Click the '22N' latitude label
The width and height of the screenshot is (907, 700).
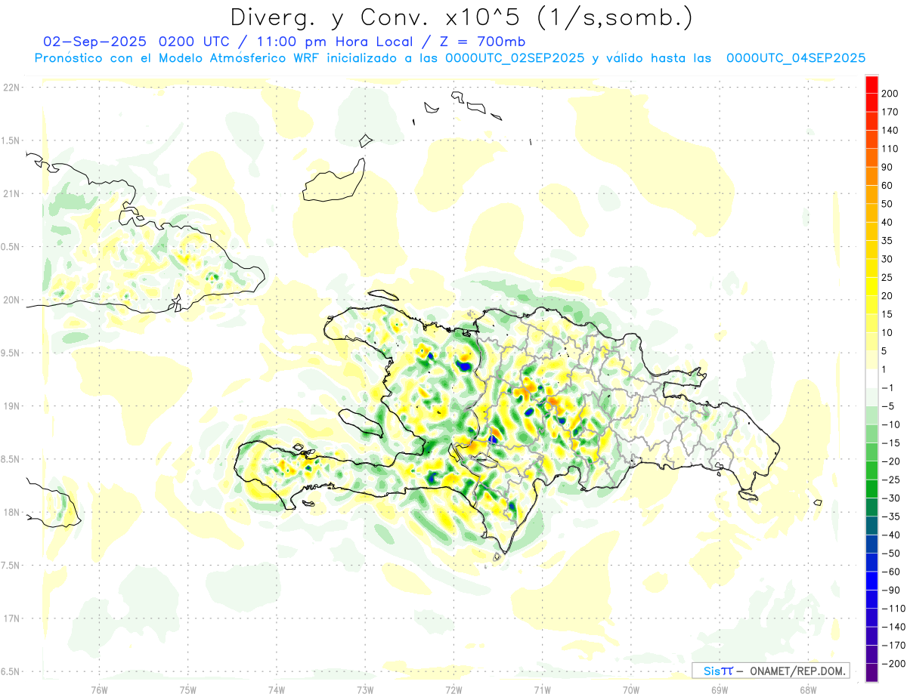click(11, 88)
